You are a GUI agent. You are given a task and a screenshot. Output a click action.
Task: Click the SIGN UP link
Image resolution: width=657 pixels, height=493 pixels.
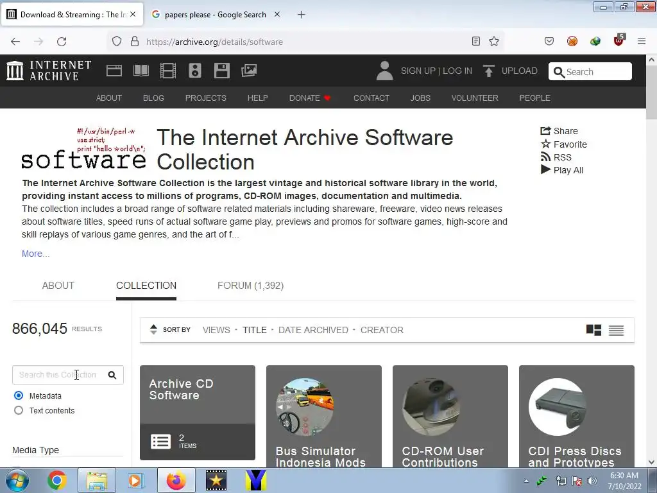point(418,71)
